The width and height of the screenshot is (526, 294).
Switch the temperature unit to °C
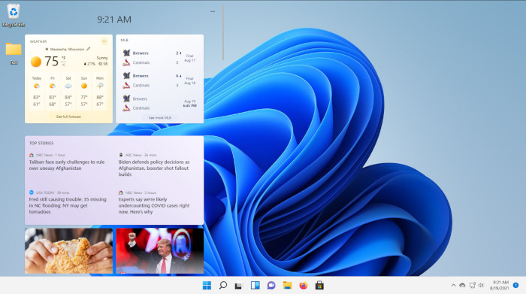(63, 65)
